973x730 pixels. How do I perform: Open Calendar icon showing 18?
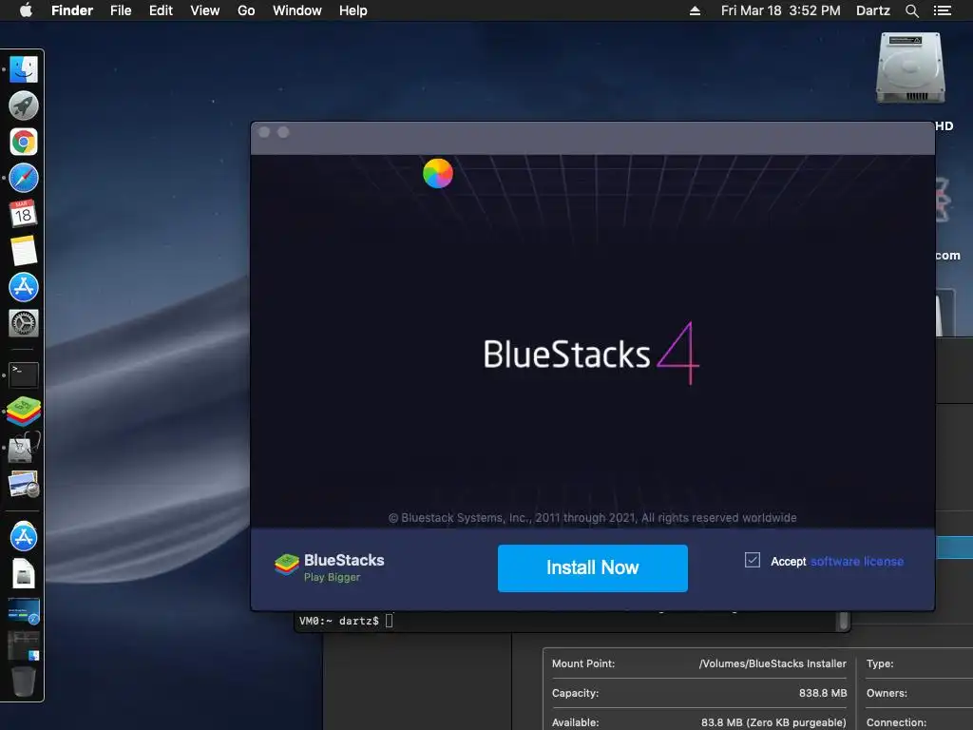(x=24, y=214)
